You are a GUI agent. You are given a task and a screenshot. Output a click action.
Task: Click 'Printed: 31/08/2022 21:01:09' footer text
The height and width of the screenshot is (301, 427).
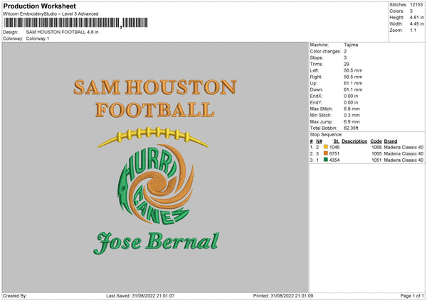click(283, 296)
